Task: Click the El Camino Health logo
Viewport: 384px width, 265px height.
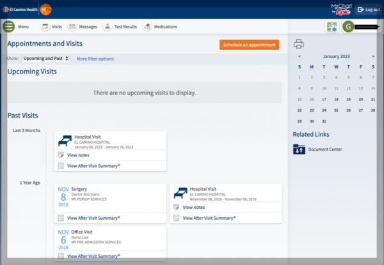Action: coord(20,10)
